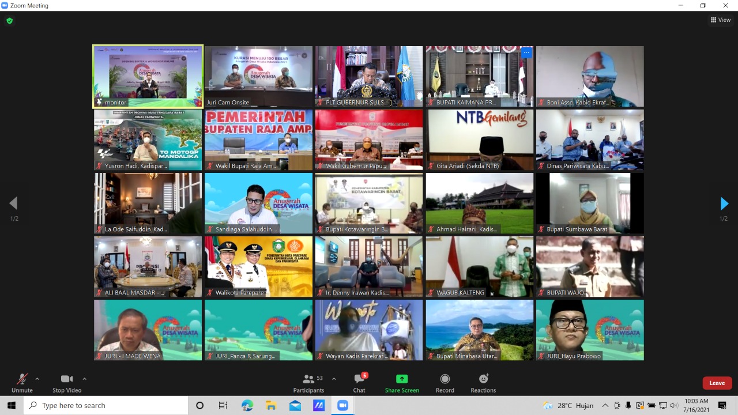
Task: Open the Chat panel
Action: coord(359,383)
